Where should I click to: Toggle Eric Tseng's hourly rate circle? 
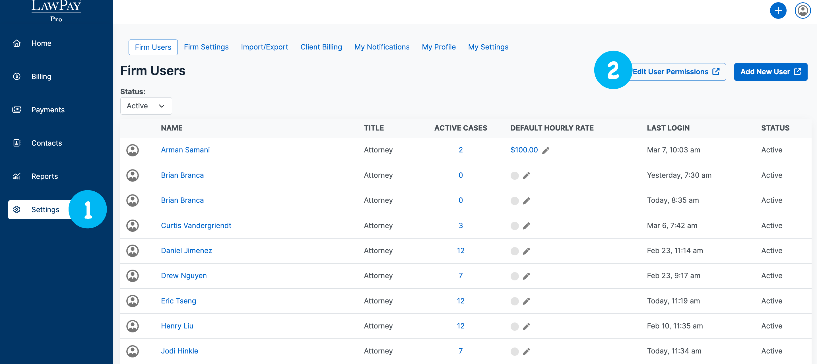coord(514,301)
